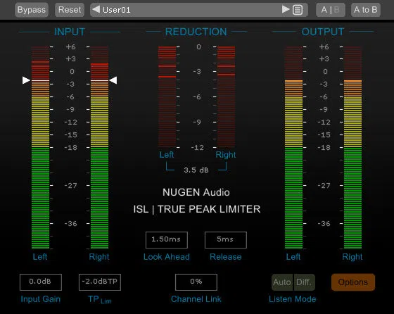
Task: Click the Input Gain 0.0dB field
Action: [41, 282]
